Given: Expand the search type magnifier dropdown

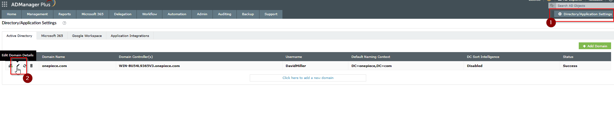Looking at the screenshot, I should coord(552,5).
